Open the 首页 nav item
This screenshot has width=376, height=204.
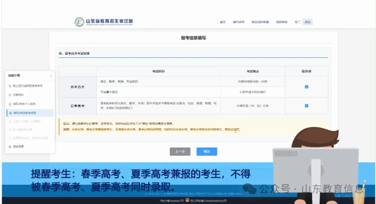pos(223,22)
